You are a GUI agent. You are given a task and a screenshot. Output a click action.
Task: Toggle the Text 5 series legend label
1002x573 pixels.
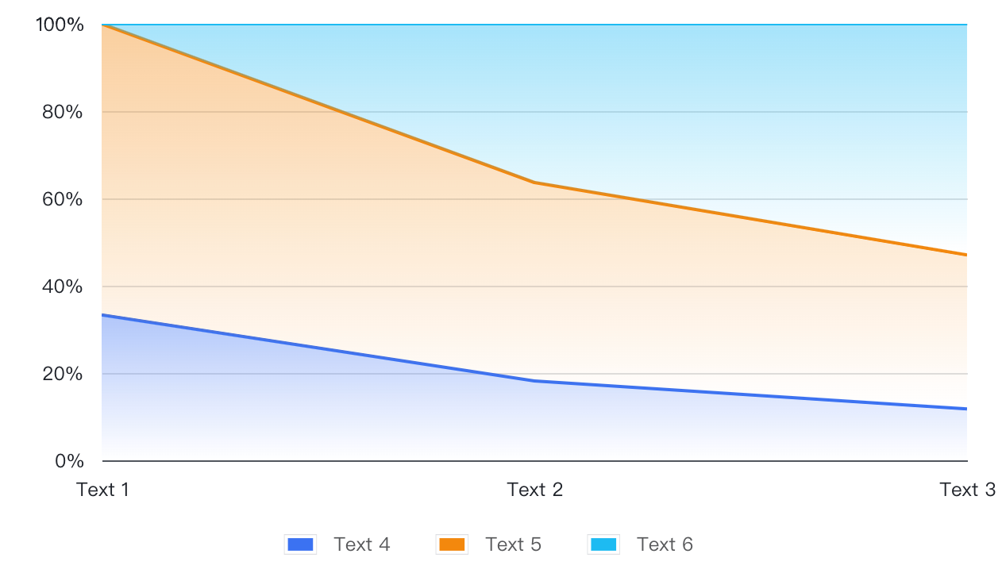(514, 544)
